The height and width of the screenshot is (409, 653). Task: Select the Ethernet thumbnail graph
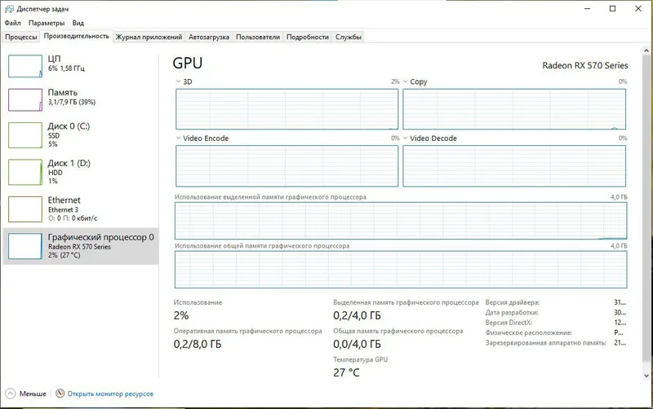(x=25, y=209)
